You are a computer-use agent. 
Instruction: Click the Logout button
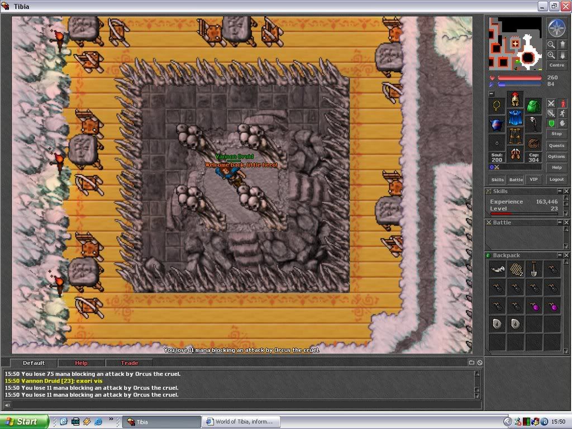[x=557, y=179]
